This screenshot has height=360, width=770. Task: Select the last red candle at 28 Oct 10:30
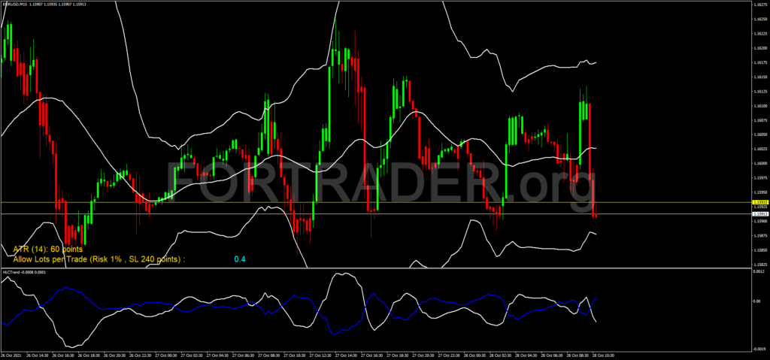[x=596, y=216]
